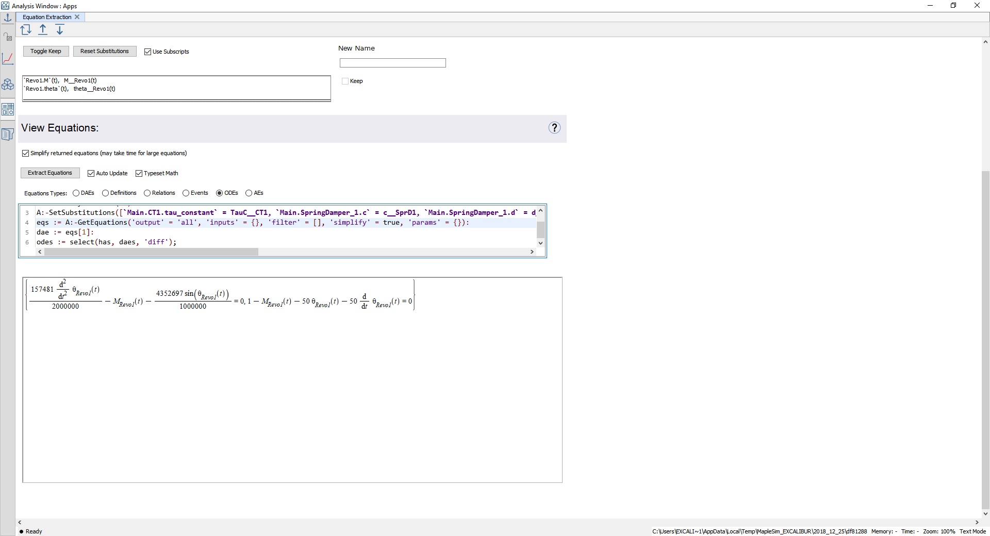Click code editor scroll up arrow
Screen dimensions: 990x536
pos(541,211)
